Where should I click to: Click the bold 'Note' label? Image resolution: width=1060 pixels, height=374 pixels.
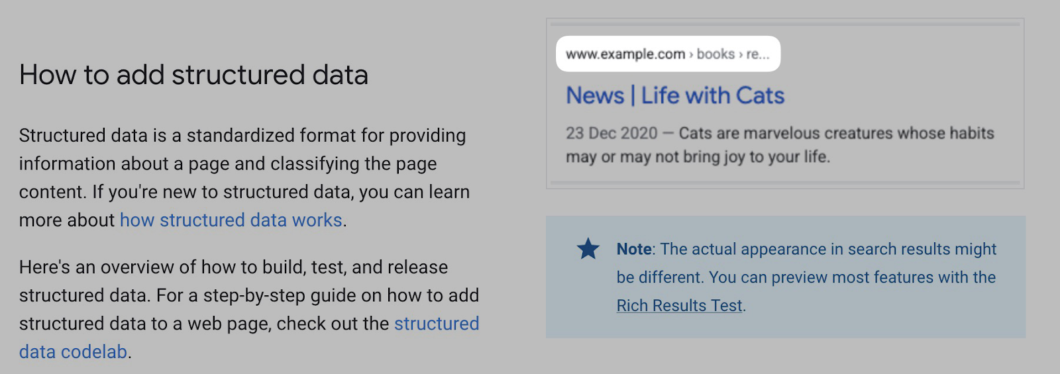(x=633, y=249)
